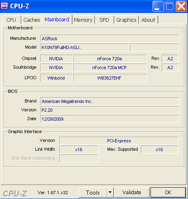
Task: Select the BIOS date 12/29/2009
Action: tap(109, 119)
